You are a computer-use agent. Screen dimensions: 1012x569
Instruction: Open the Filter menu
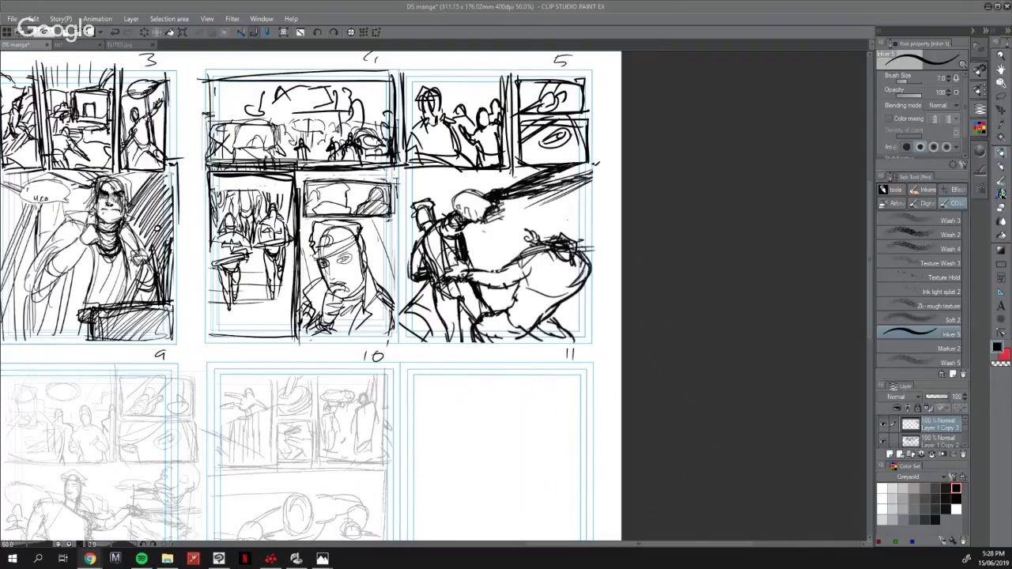232,19
